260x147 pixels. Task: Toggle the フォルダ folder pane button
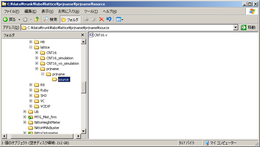click(70, 20)
